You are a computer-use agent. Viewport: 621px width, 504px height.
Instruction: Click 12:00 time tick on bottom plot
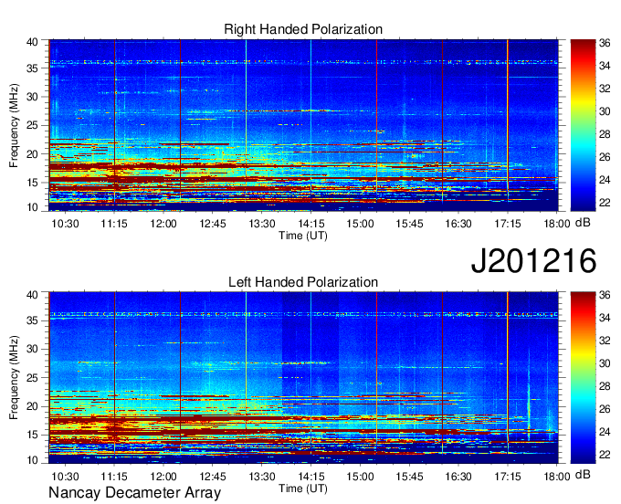point(163,477)
